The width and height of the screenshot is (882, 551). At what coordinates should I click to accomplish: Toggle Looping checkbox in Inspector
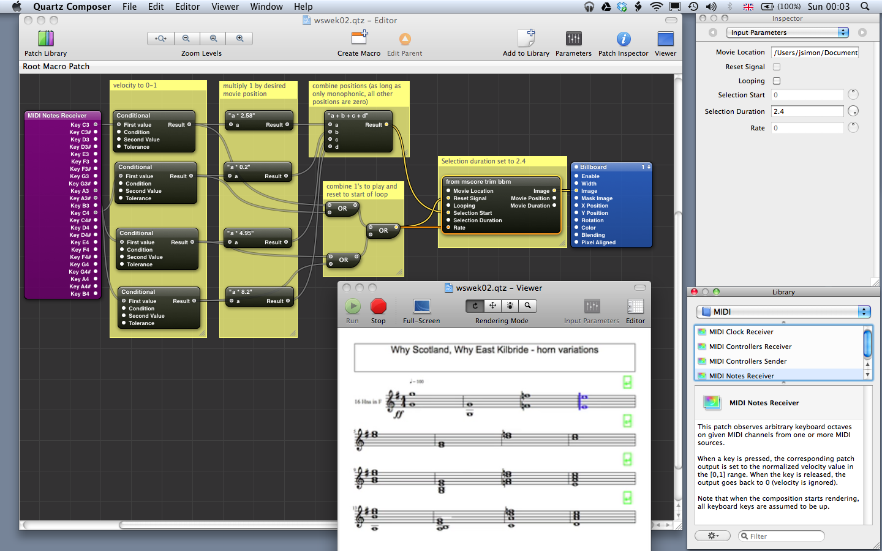777,81
